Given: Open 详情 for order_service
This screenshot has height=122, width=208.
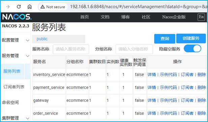Looking at the screenshot, I should click(152, 113).
